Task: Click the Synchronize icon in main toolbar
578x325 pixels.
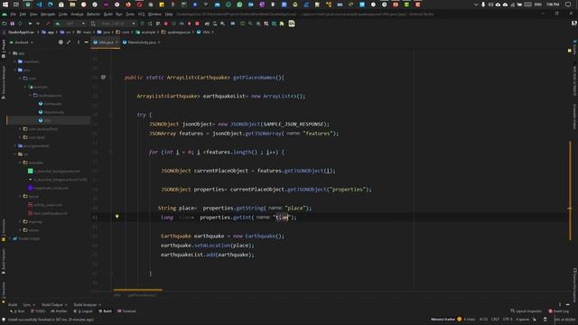Action: [20, 23]
